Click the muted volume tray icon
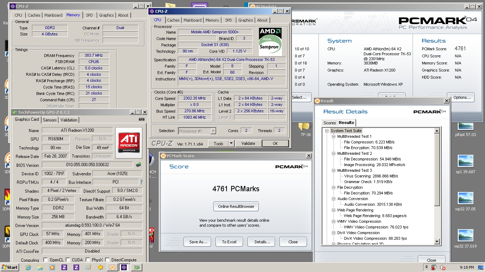This screenshot has height=272, width=485. pos(443,267)
